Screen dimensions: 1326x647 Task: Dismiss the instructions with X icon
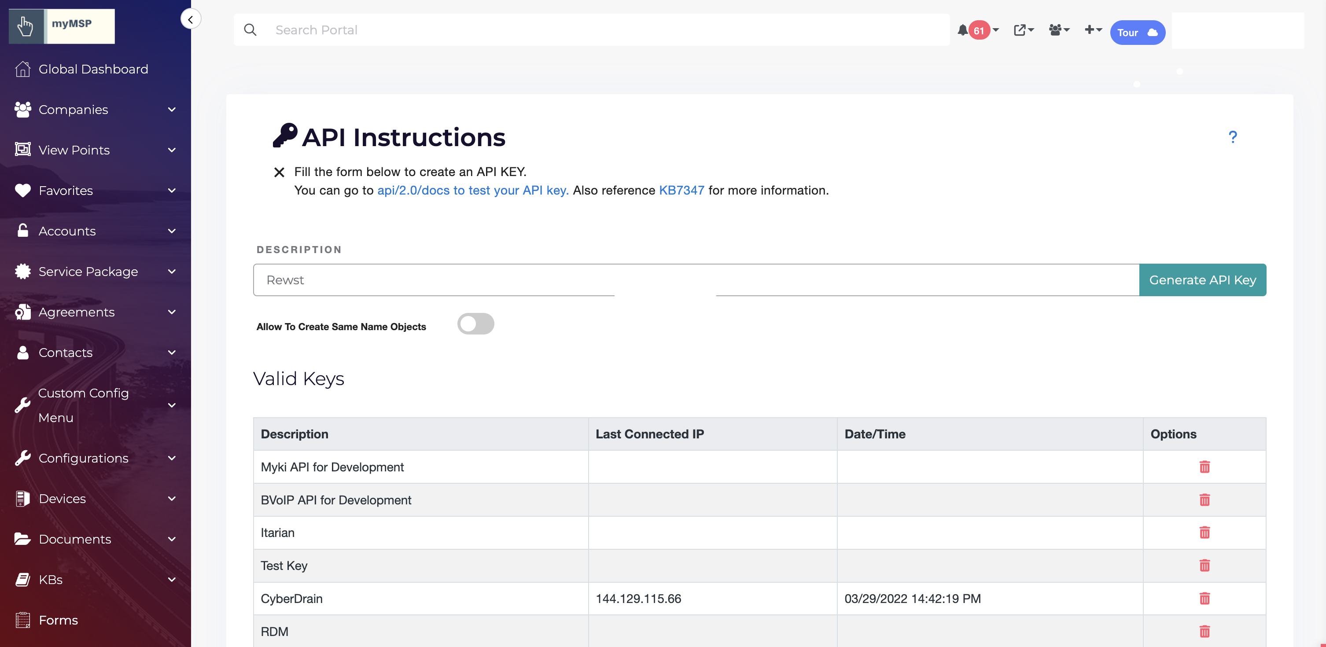[279, 173]
